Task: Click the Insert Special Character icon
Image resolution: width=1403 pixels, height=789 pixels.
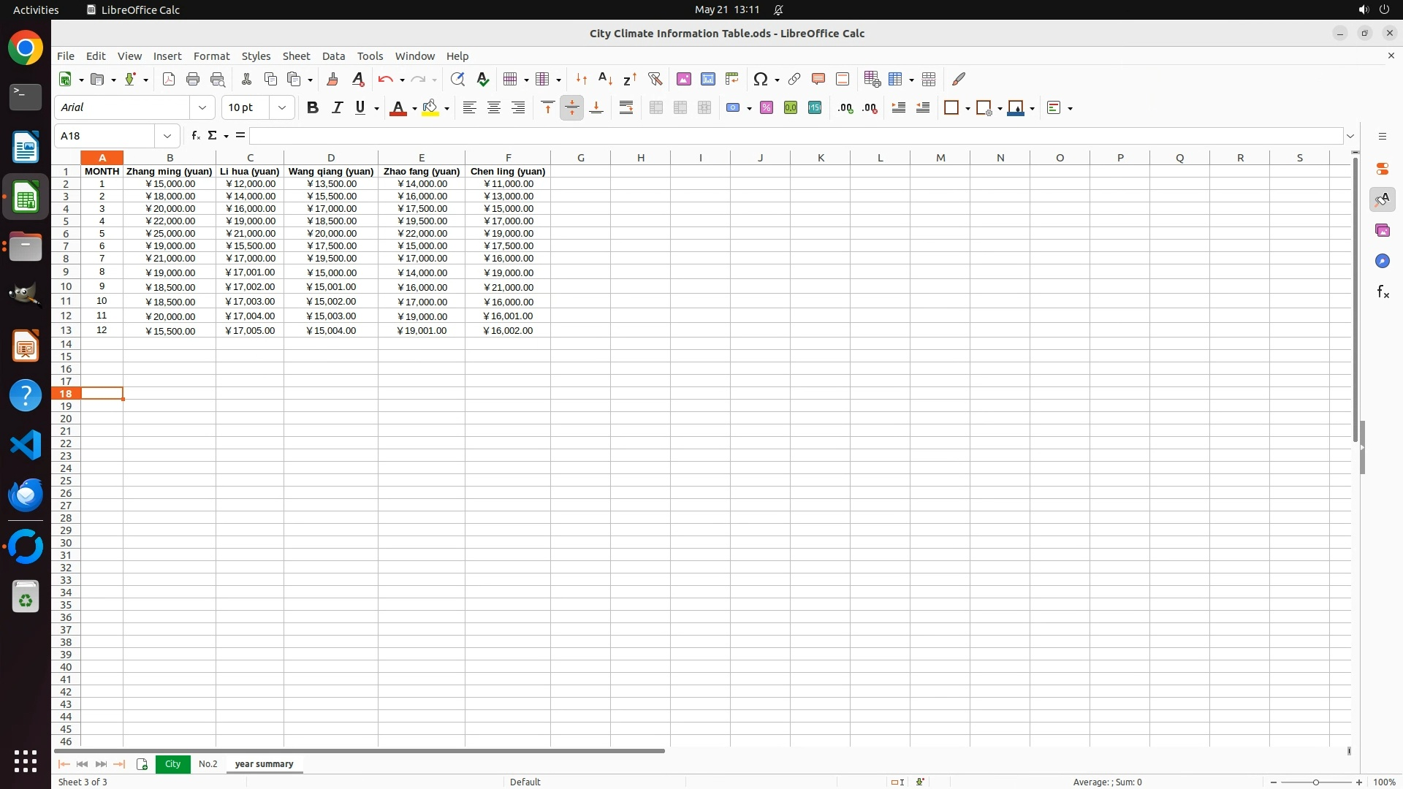Action: (x=760, y=79)
